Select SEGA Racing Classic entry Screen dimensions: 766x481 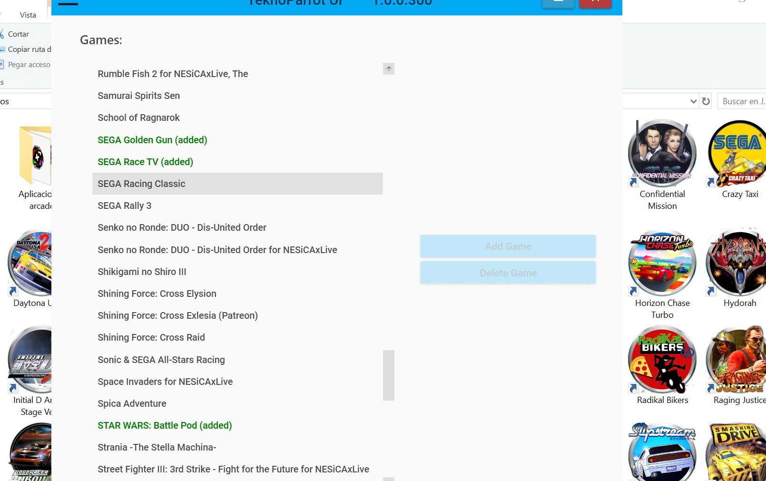tap(237, 184)
